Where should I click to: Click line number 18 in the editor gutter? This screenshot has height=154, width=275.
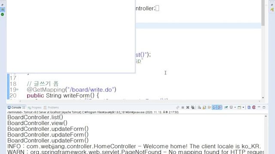pos(13,84)
